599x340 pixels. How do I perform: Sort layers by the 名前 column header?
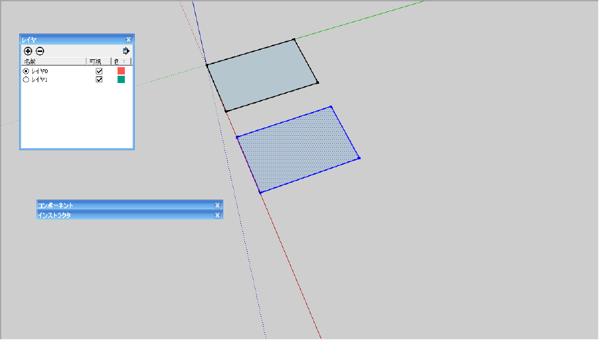54,61
